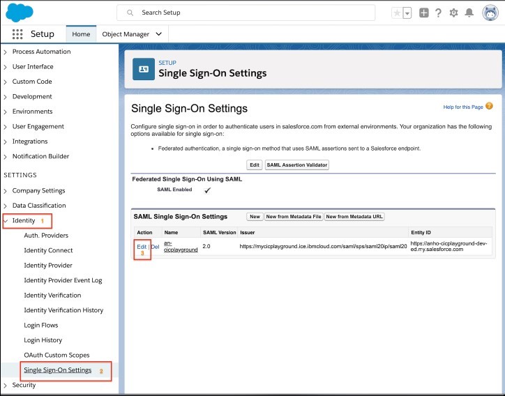The image size is (505, 396).
Task: Click the Issuer column header
Action: tap(248, 232)
